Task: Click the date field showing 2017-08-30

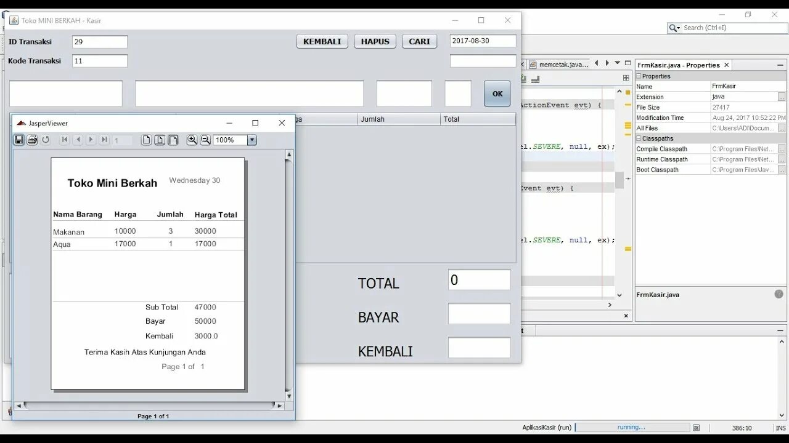Action: pos(483,41)
